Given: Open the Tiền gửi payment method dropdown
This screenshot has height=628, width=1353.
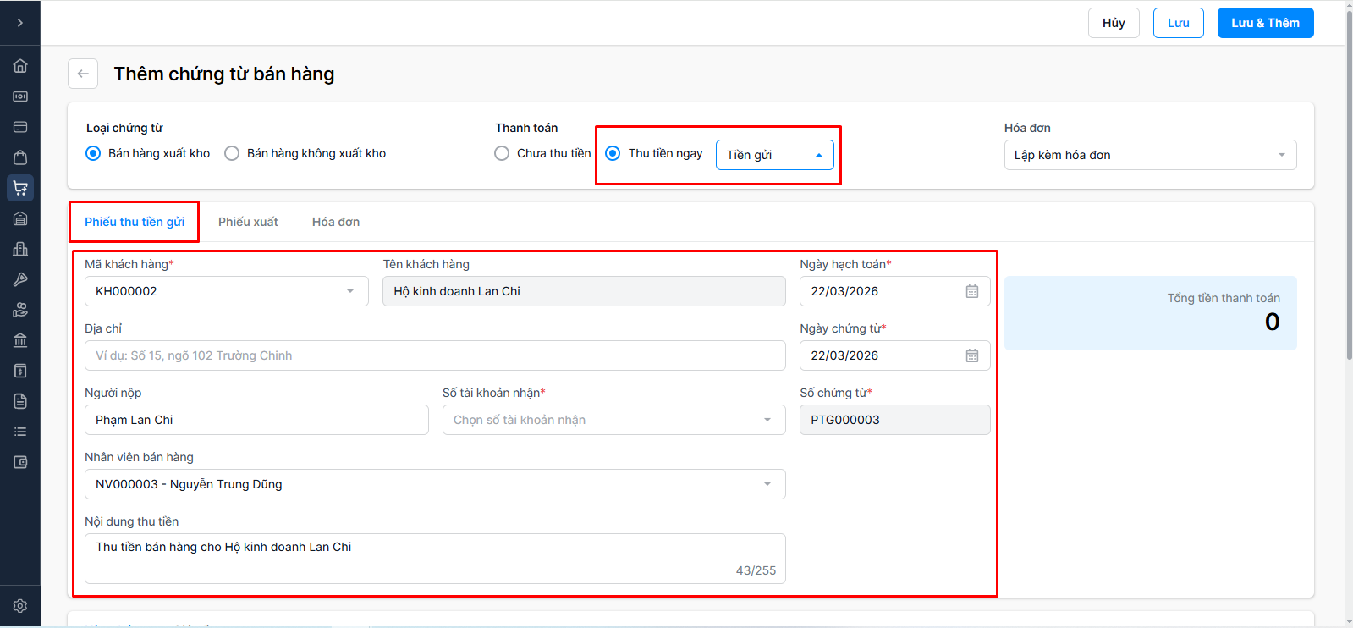Looking at the screenshot, I should [774, 155].
